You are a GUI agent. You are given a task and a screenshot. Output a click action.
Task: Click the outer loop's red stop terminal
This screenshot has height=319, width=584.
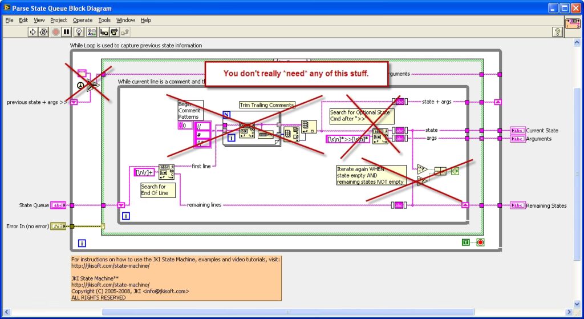coord(480,243)
